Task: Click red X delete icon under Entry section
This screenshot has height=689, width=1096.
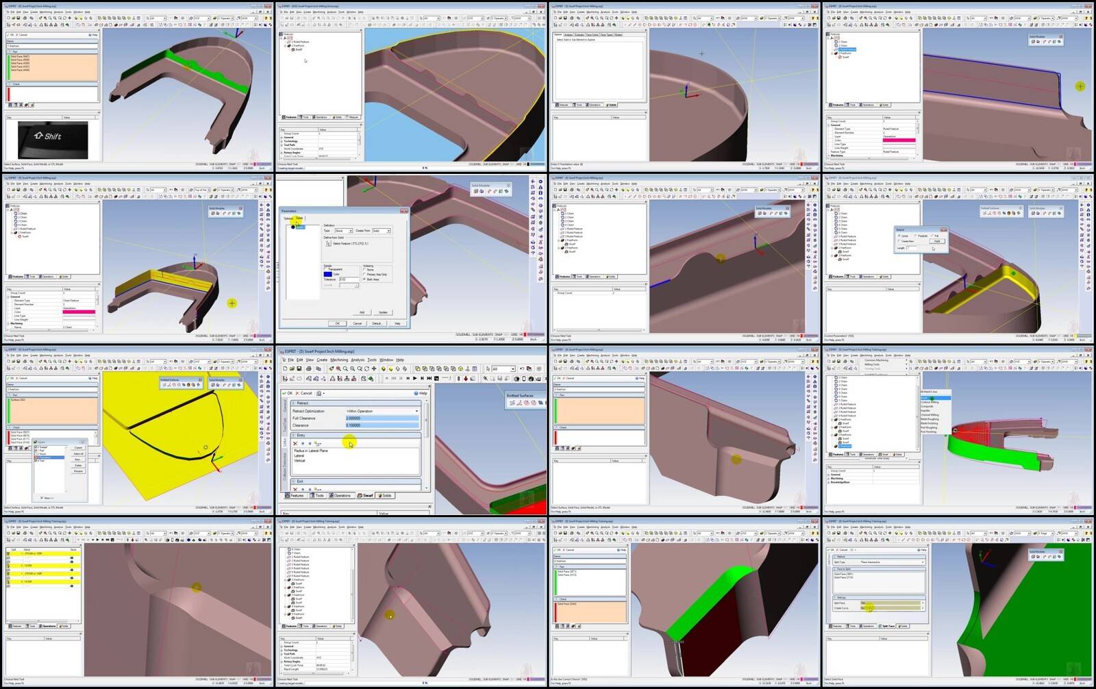Action: [x=295, y=443]
